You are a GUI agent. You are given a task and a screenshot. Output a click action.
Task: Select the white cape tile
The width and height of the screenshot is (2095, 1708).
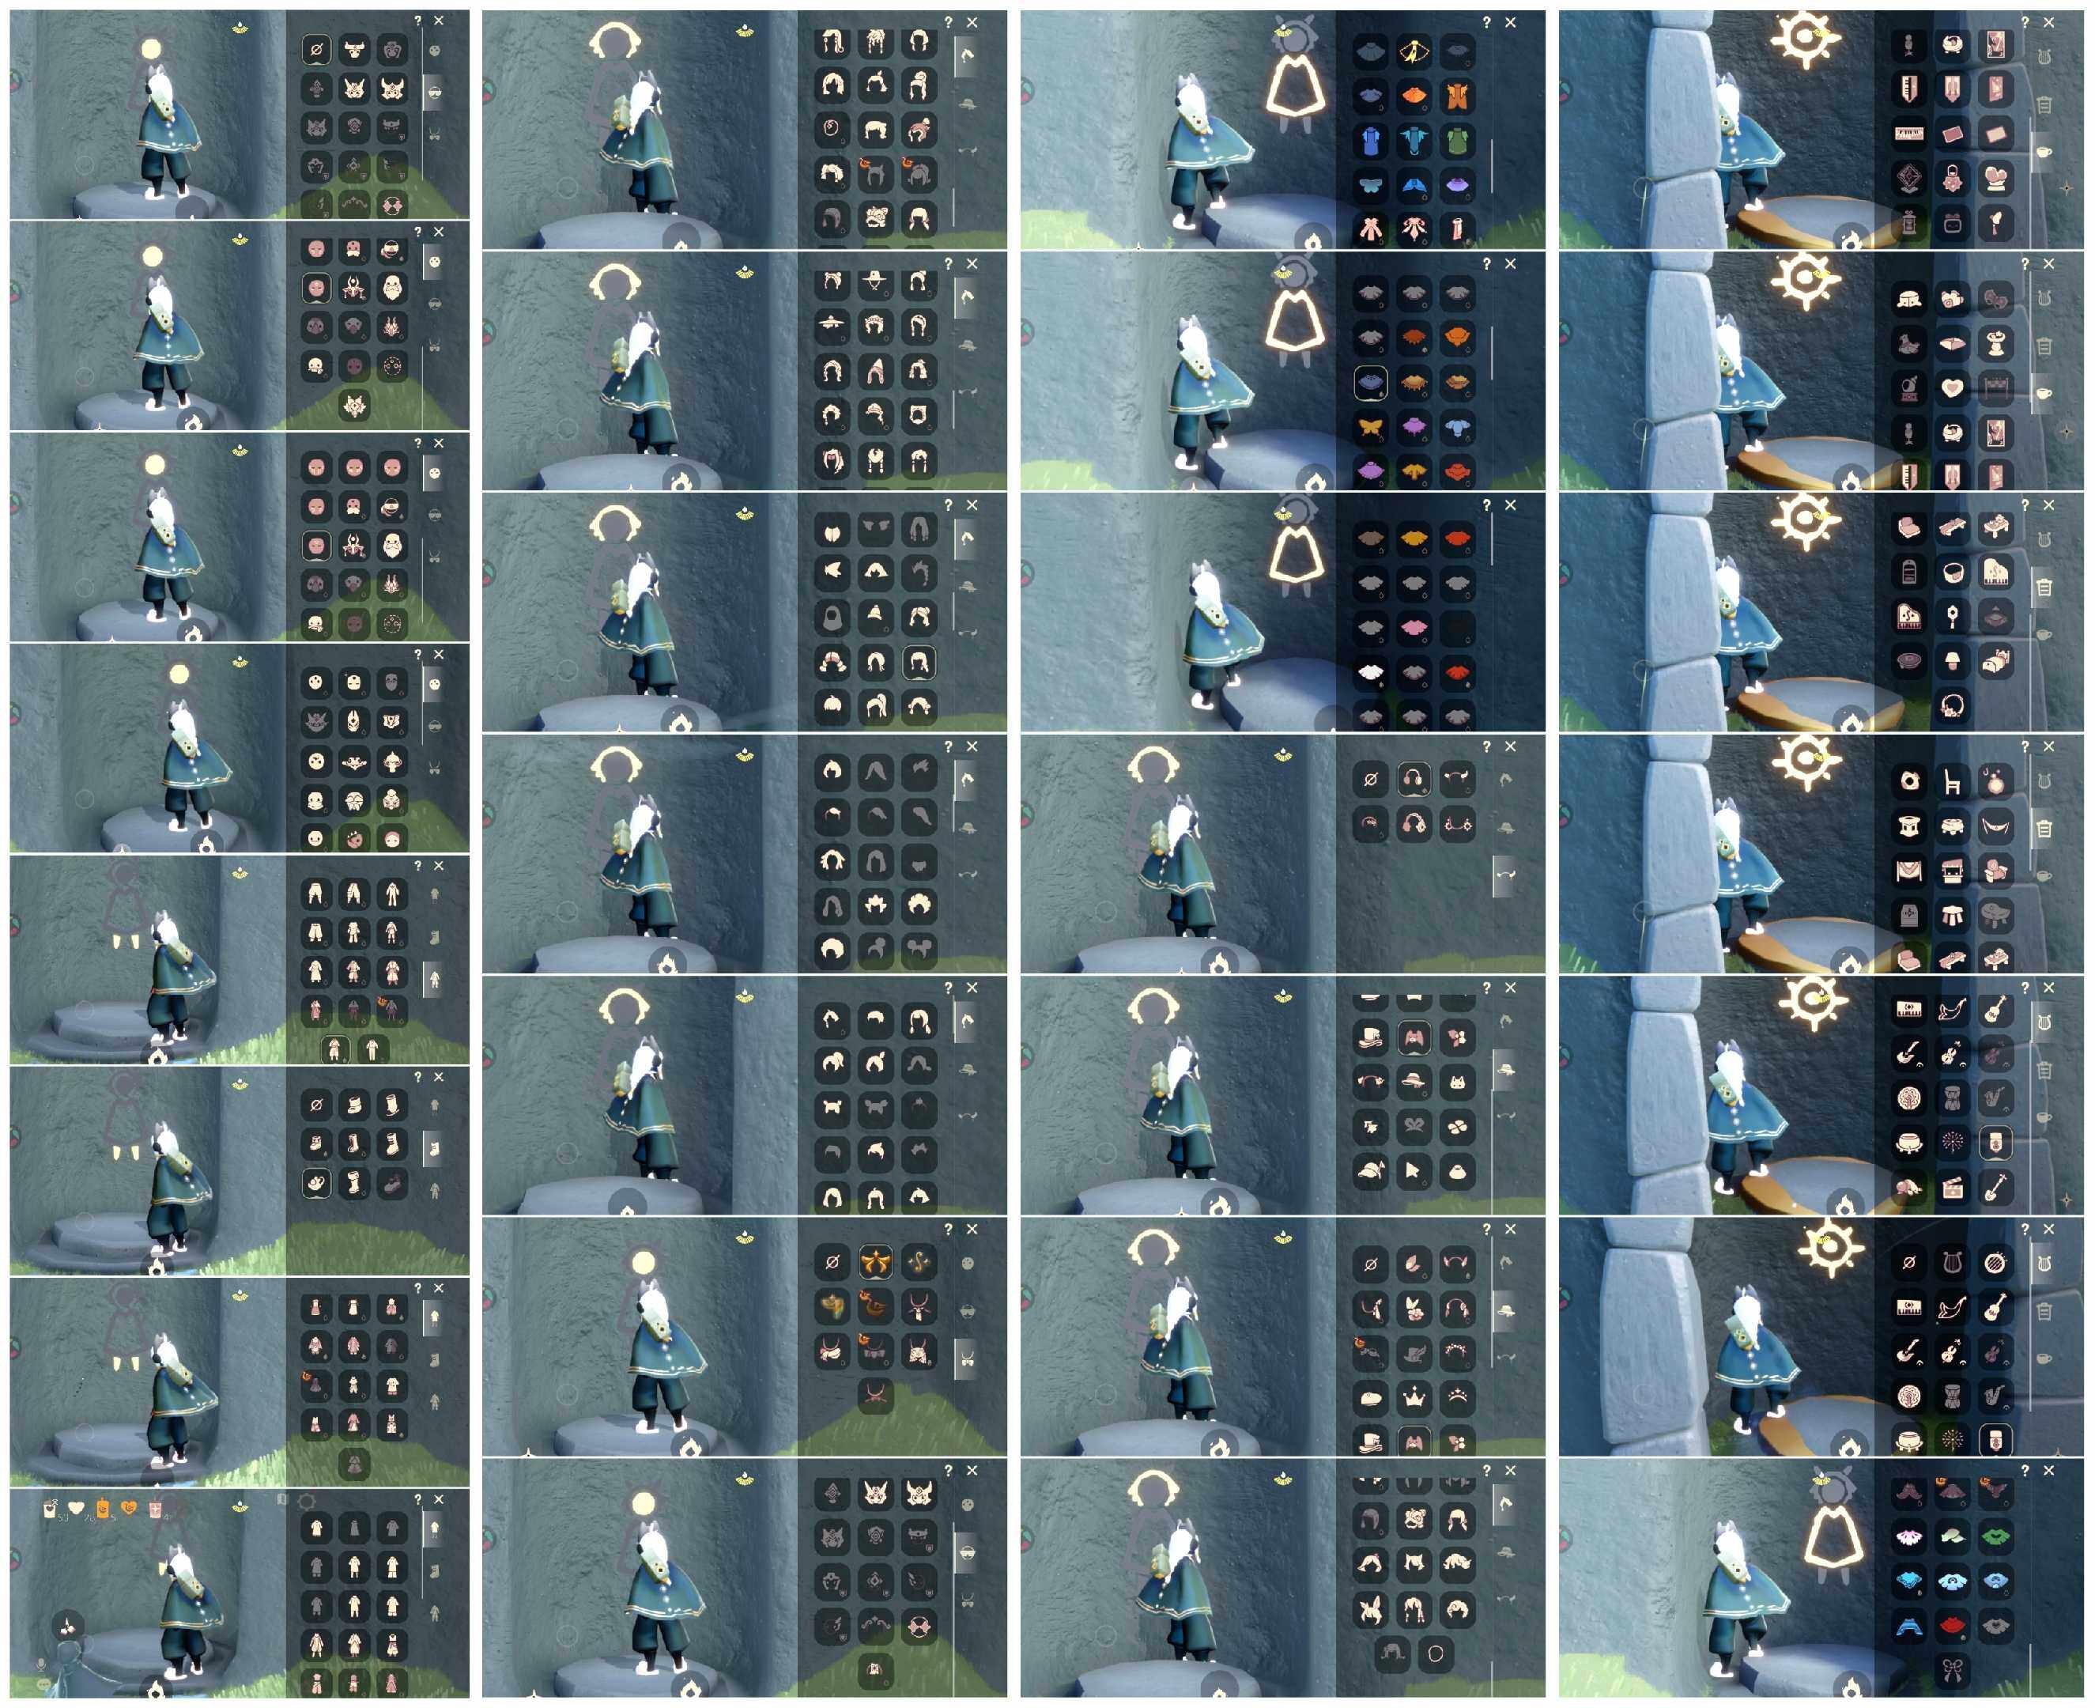[1370, 673]
